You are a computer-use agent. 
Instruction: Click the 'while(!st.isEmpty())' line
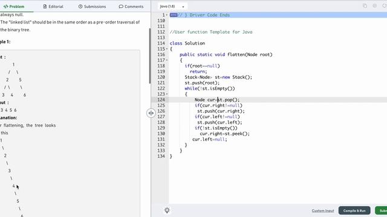(x=210, y=89)
